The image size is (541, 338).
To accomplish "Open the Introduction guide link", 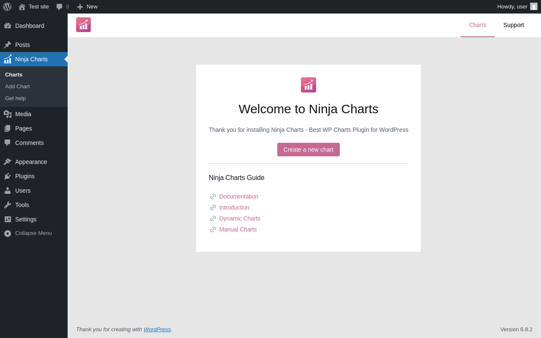I will point(234,207).
